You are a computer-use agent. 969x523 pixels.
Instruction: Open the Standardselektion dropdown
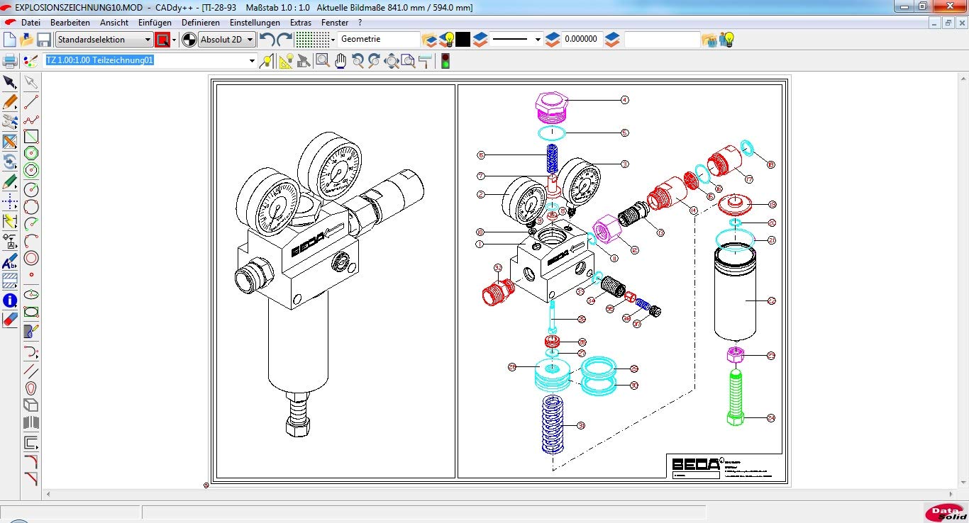point(104,40)
